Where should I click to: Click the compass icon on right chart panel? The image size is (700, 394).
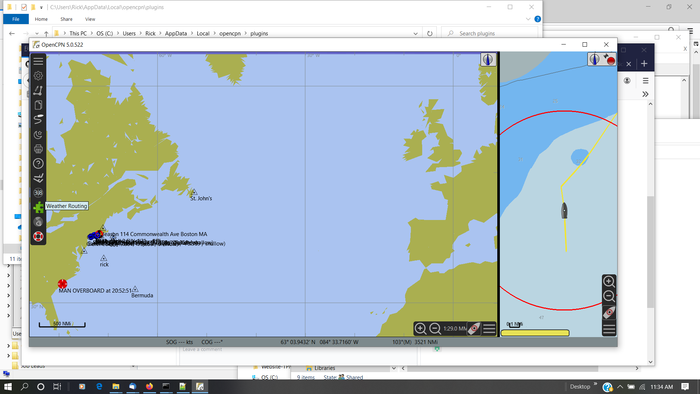[595, 59]
